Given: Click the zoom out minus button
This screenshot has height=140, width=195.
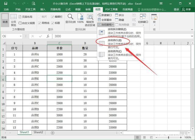Looking at the screenshot, I should pyautogui.click(x=156, y=137).
